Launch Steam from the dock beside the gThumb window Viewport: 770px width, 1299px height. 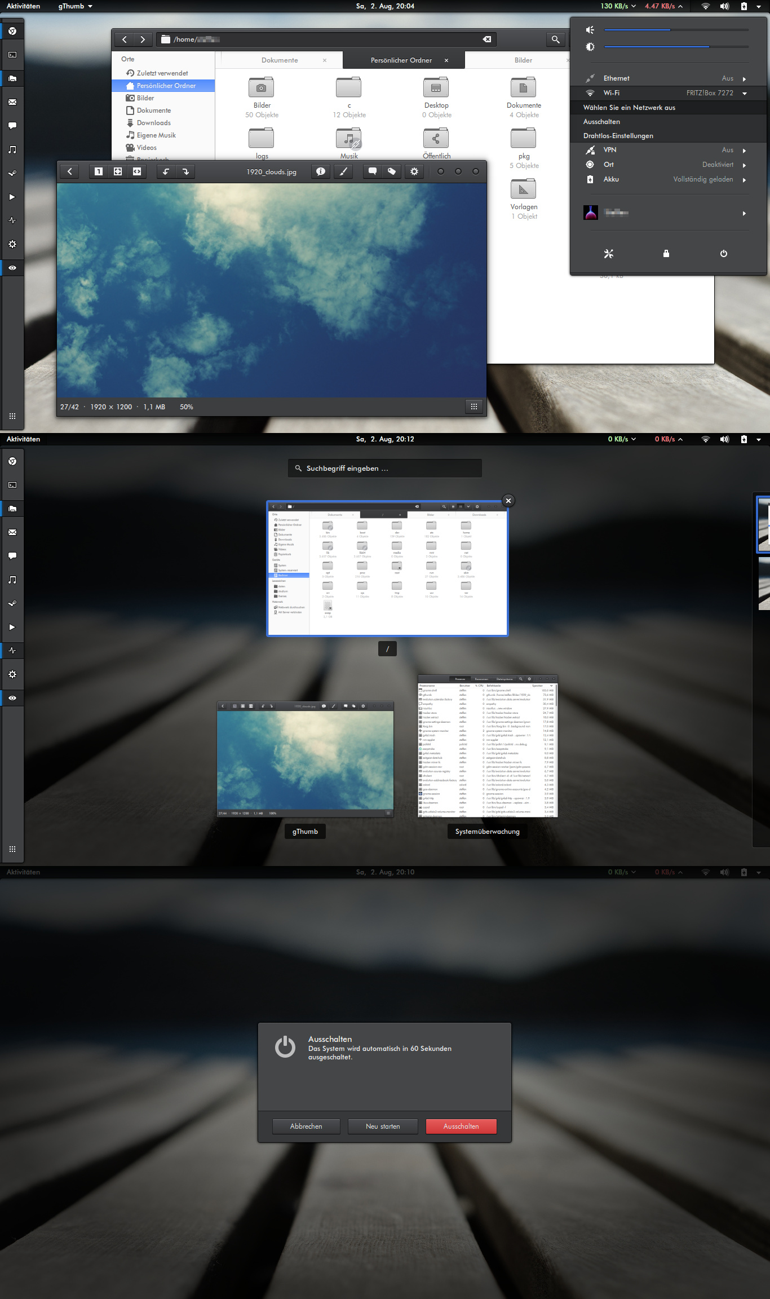(12, 173)
